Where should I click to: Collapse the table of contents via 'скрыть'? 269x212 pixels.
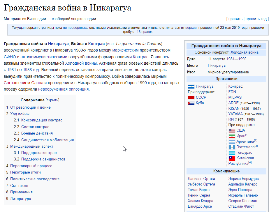click(52, 100)
